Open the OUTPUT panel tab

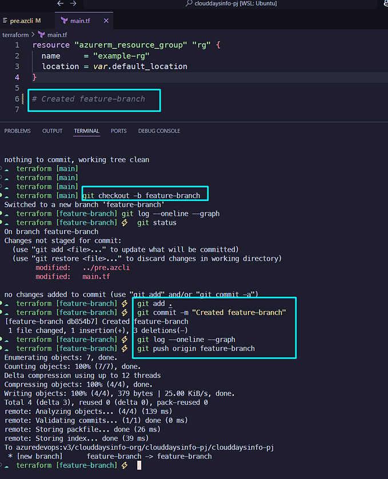[52, 131]
